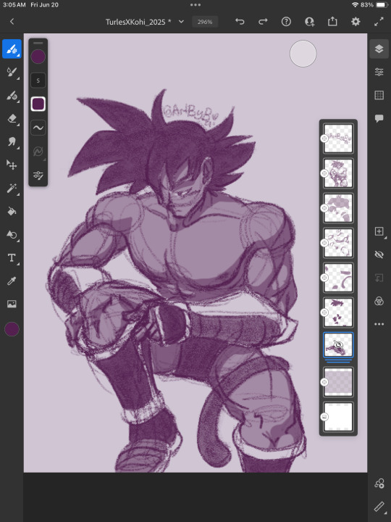Open the document title dropdown chevron
The height and width of the screenshot is (522, 391).
coord(181,22)
